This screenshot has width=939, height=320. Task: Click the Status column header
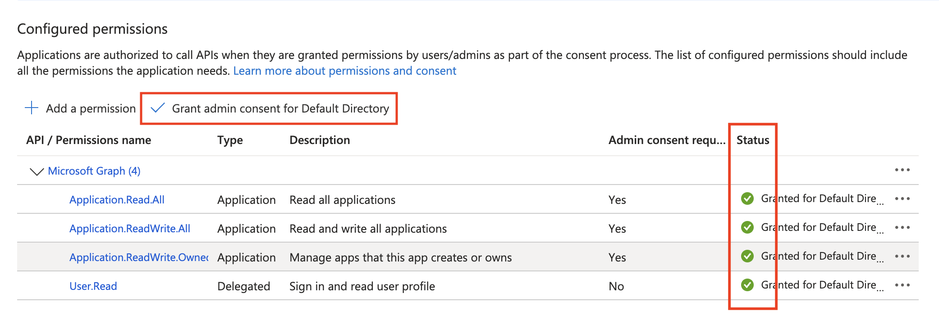[753, 140]
